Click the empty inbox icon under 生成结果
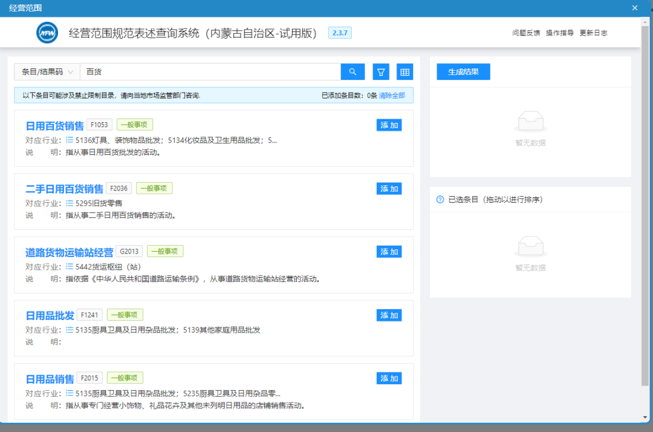 pos(530,122)
